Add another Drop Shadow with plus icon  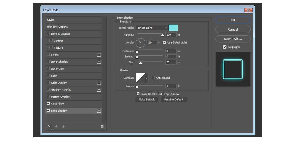click(x=99, y=111)
